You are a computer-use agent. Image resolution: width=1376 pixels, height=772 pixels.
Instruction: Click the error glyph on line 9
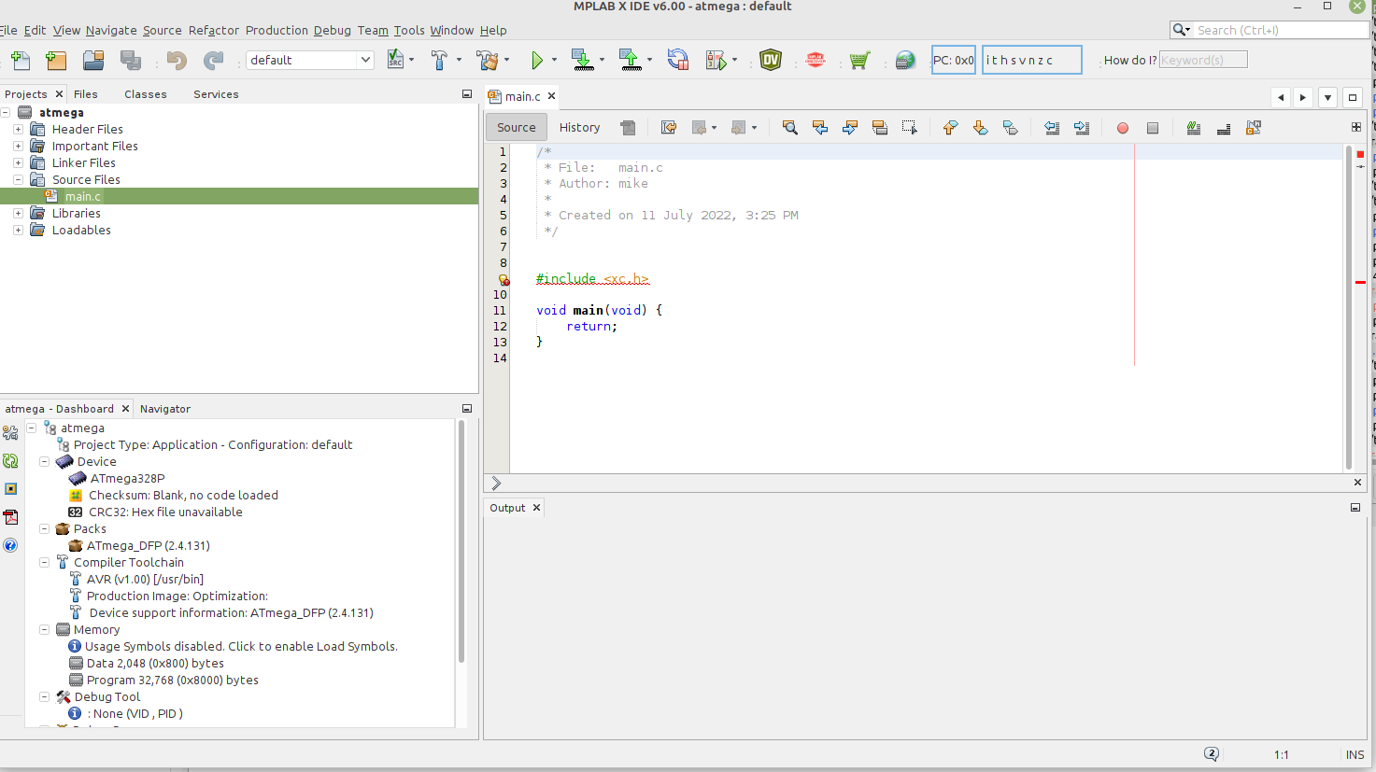(504, 279)
